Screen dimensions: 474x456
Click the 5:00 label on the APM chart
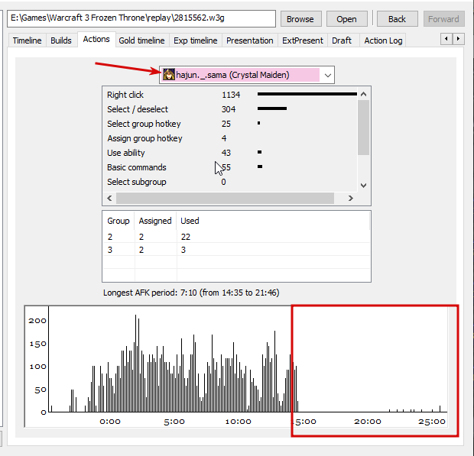pyautogui.click(x=174, y=422)
